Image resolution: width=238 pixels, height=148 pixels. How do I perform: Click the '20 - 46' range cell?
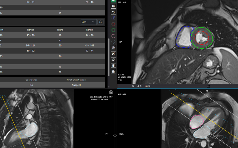click(x=90, y=2)
